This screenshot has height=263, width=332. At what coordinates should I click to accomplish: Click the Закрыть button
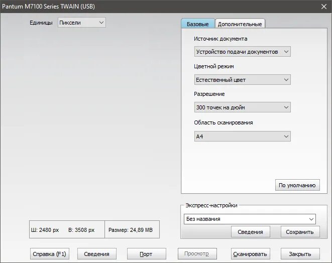300,254
